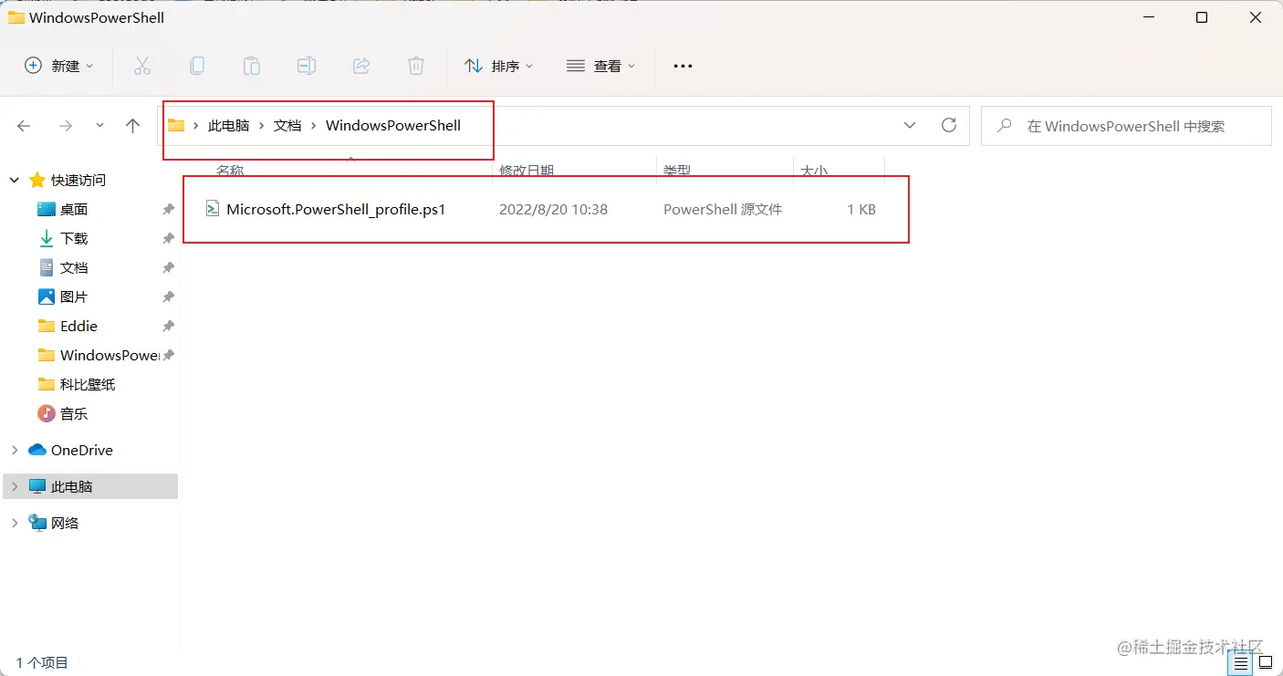Click the PowerShell 源文件 type cell
Image resolution: width=1283 pixels, height=676 pixels.
coord(723,209)
